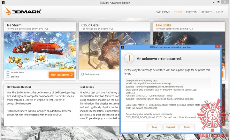
Task: Click 'For mobile devices and entry-level PCs' subtitle
Action: (27, 29)
